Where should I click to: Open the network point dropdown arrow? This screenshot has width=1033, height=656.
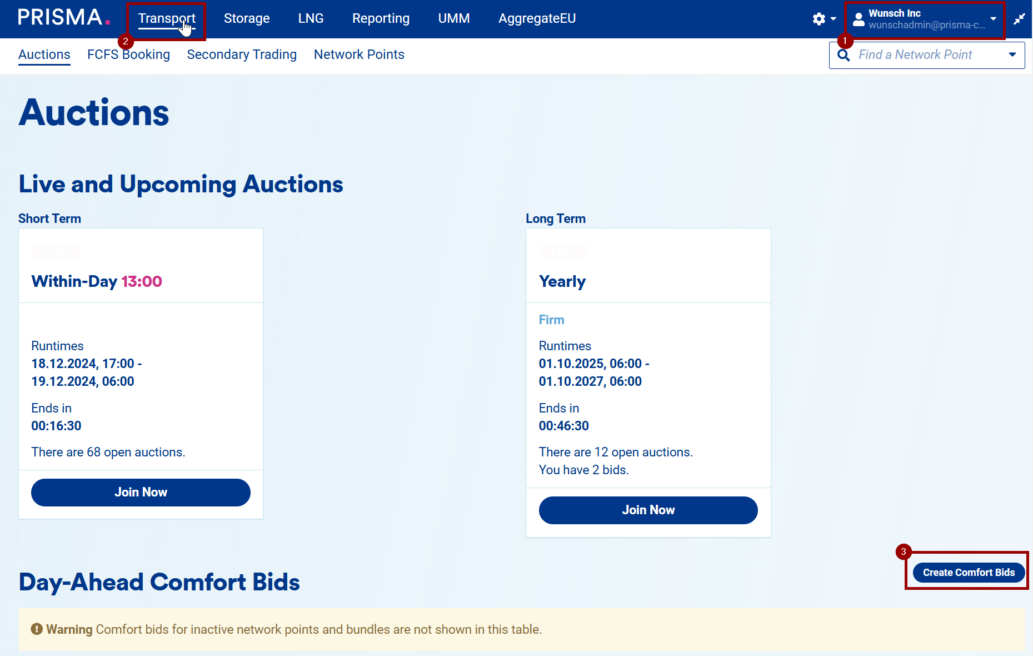click(x=1012, y=55)
